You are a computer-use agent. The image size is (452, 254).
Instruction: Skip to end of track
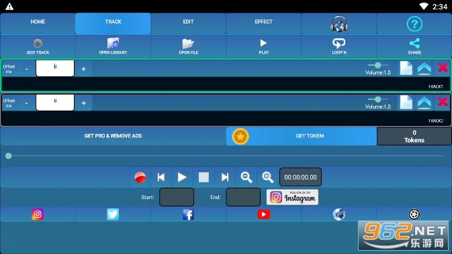(x=225, y=177)
